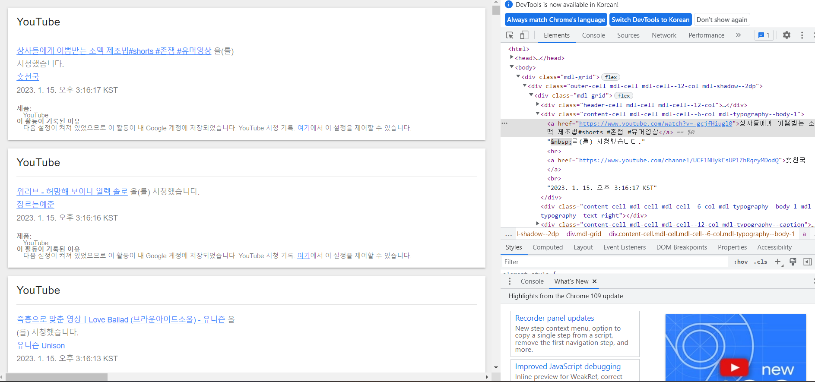
Task: Collapse the content-cell 6-col body-1 div
Action: 538,114
